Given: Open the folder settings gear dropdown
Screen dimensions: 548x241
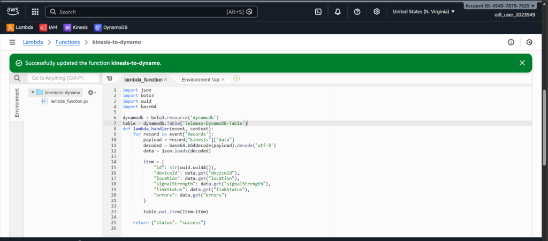Looking at the screenshot, I should point(92,92).
